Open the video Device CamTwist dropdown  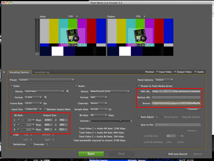click(44, 91)
